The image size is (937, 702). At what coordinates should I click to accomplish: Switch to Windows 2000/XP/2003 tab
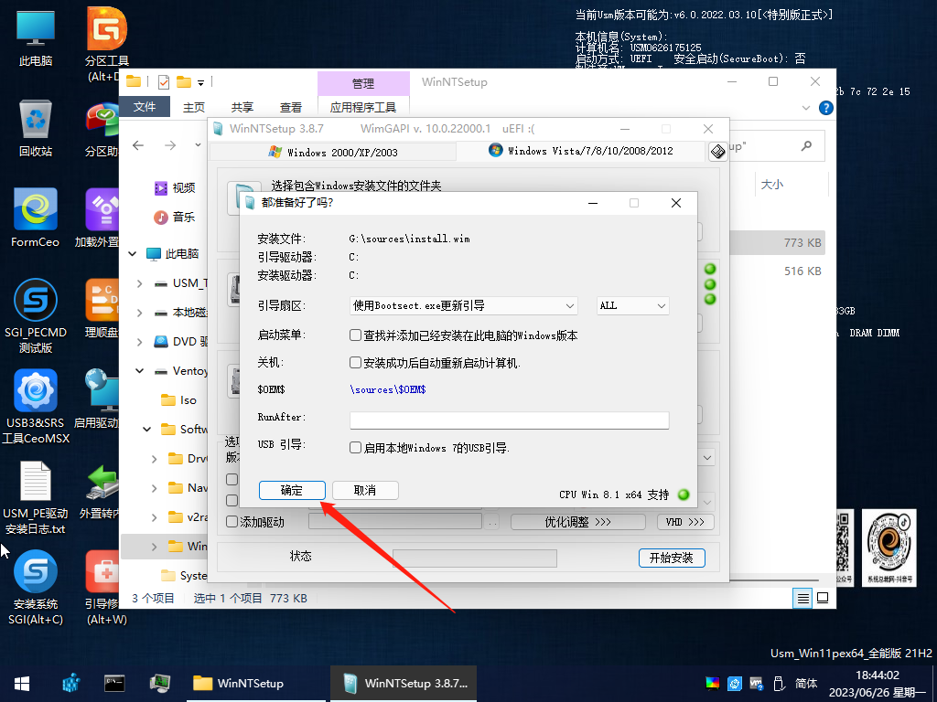tap(333, 153)
